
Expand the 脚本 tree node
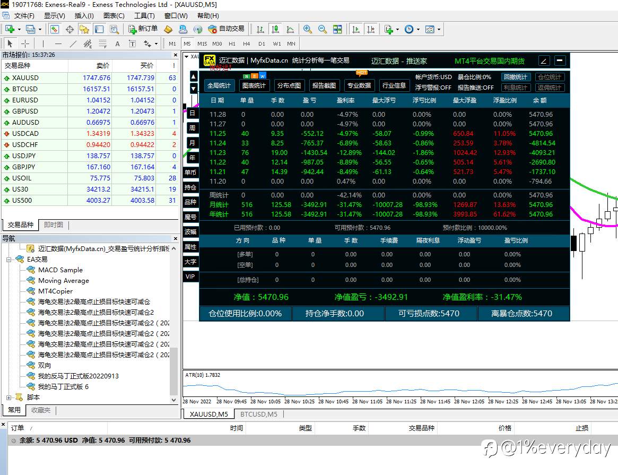[x=8, y=398]
